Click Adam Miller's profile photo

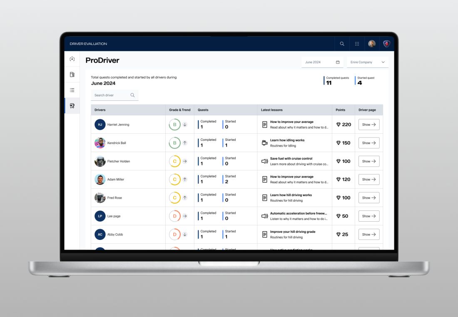pyautogui.click(x=100, y=180)
